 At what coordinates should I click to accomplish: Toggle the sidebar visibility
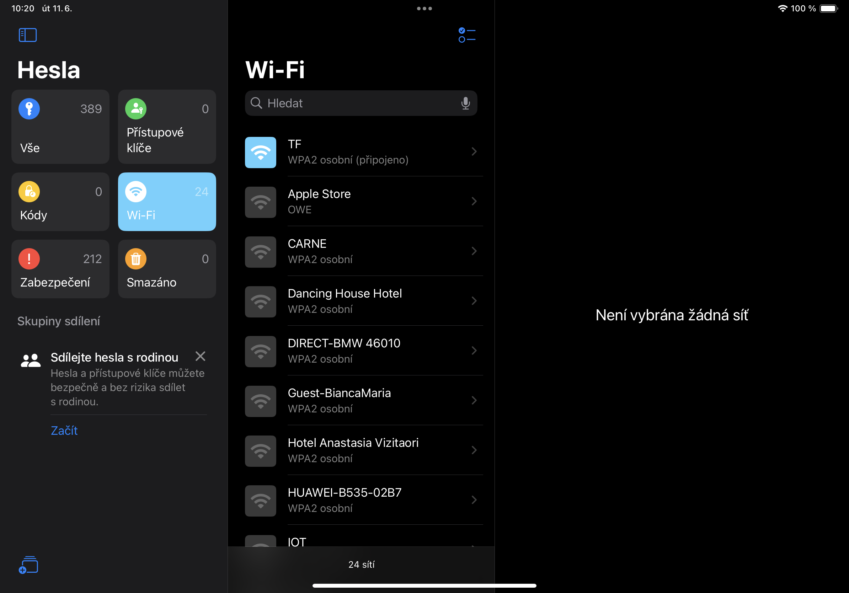27,35
